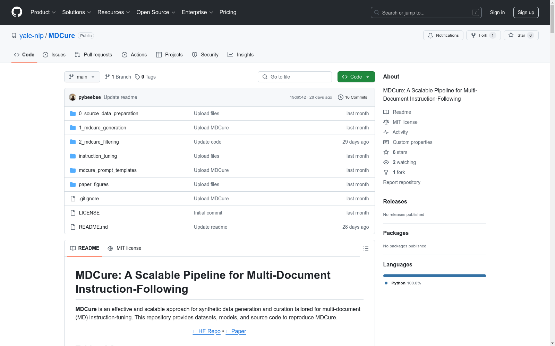The image size is (555, 346).
Task: Open the Initial commit message link
Action: pos(208,213)
